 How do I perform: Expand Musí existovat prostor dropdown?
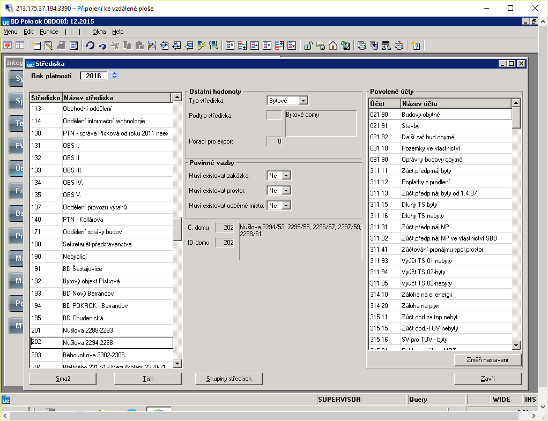[x=286, y=191]
